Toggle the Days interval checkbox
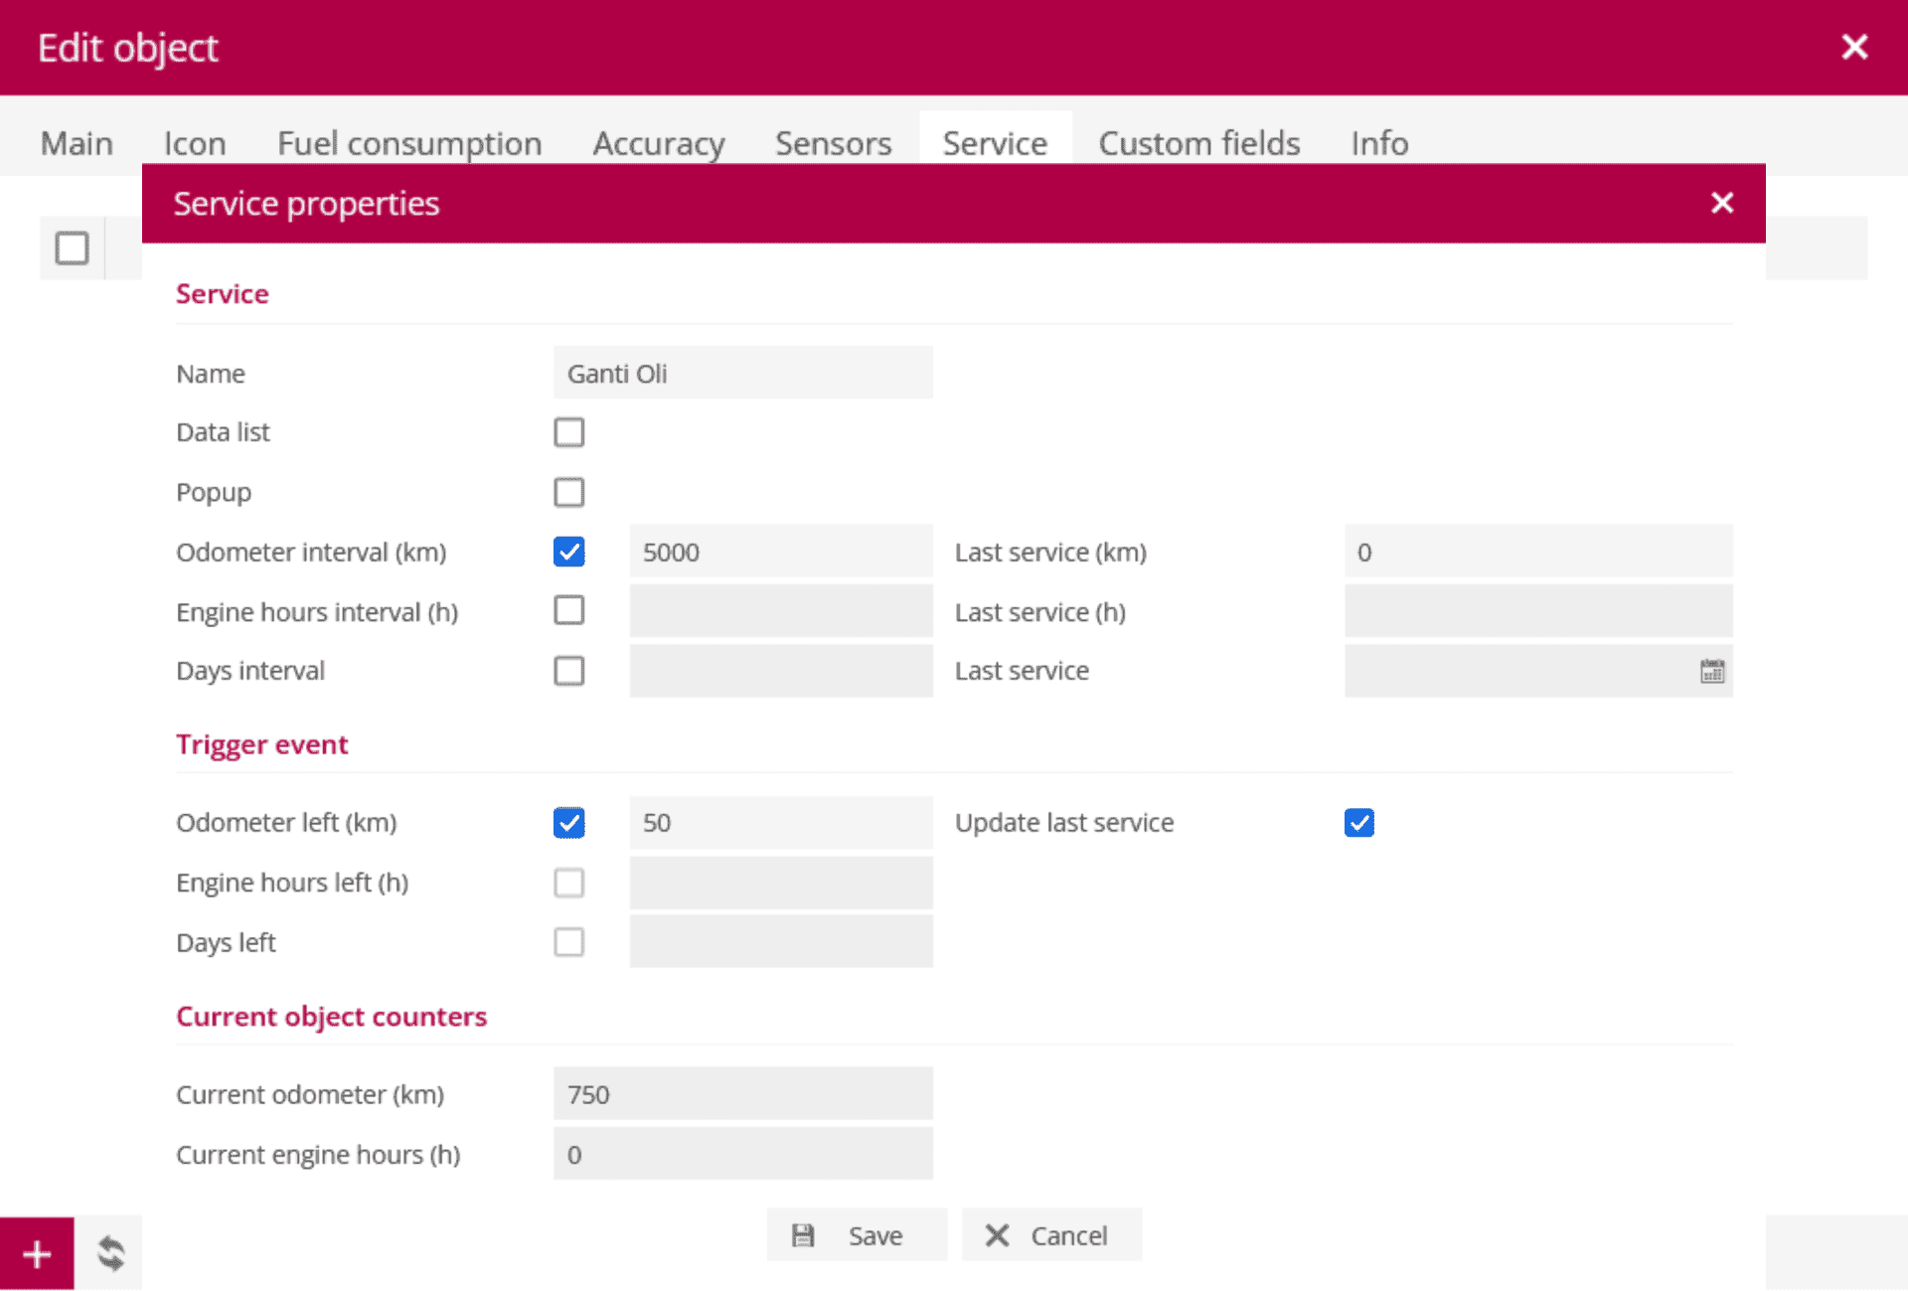This screenshot has height=1291, width=1908. pos(569,671)
